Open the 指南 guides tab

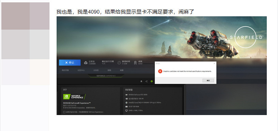(109, 70)
